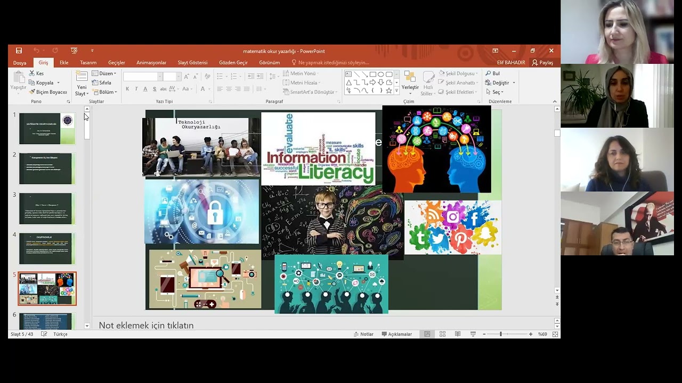Select the rectangle shape in the shapes gallery

click(x=373, y=74)
